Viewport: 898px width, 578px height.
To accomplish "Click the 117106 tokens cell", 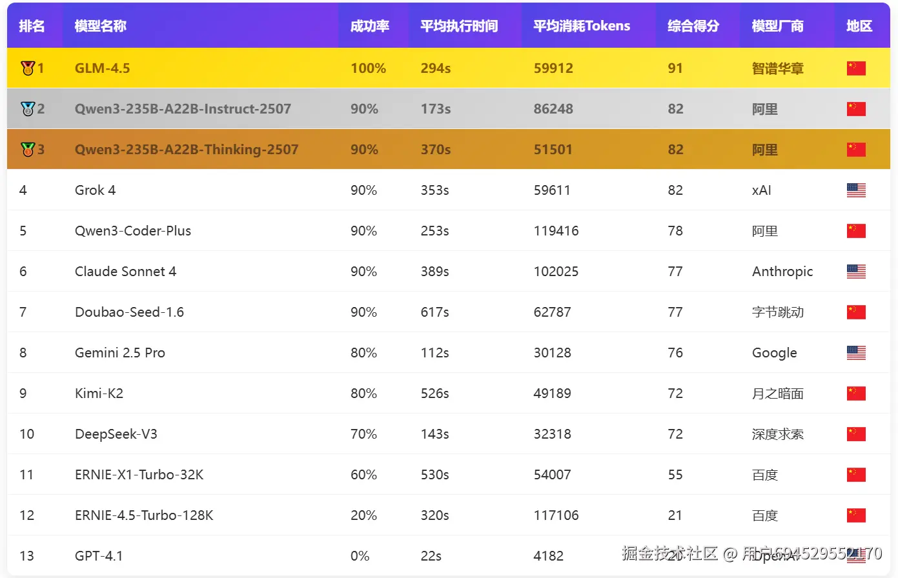I will click(x=556, y=515).
